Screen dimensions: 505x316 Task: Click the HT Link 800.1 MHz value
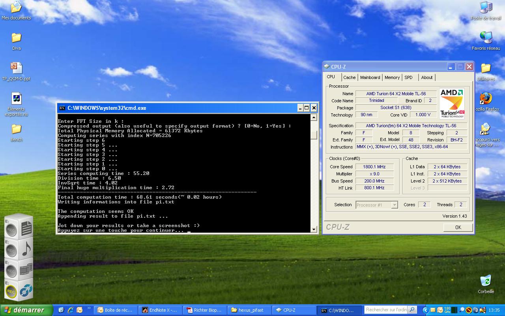pyautogui.click(x=374, y=188)
